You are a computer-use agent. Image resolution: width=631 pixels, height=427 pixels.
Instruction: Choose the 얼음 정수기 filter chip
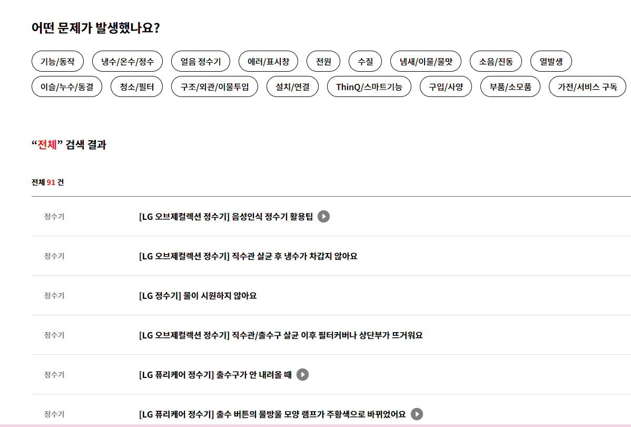coord(200,61)
